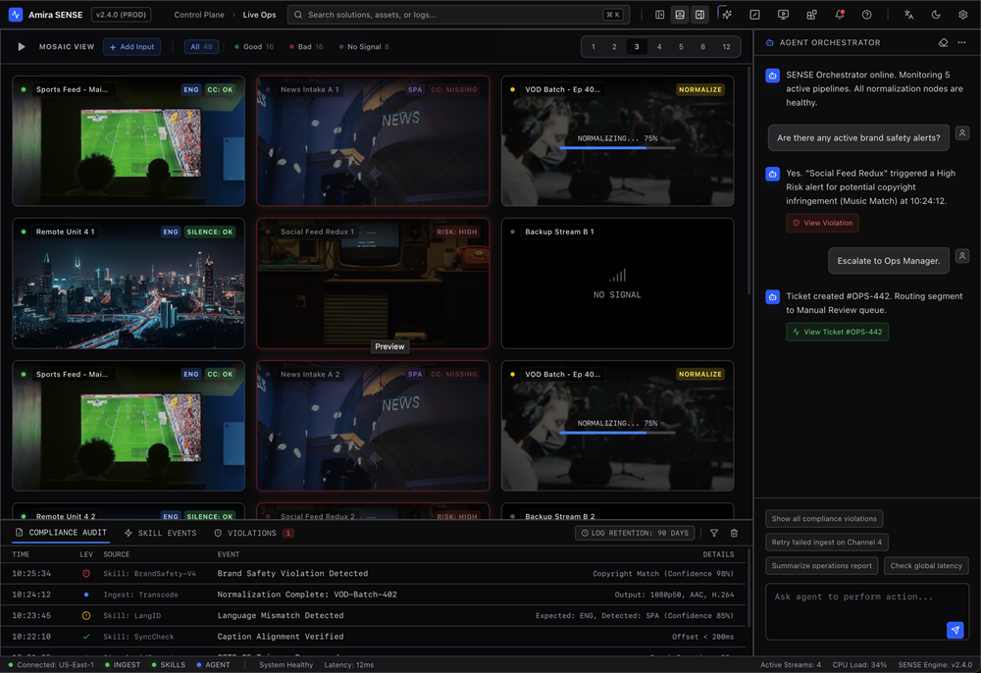Open Agent Orchestrator more options menu
Screen dimensions: 981x673
(x=962, y=43)
